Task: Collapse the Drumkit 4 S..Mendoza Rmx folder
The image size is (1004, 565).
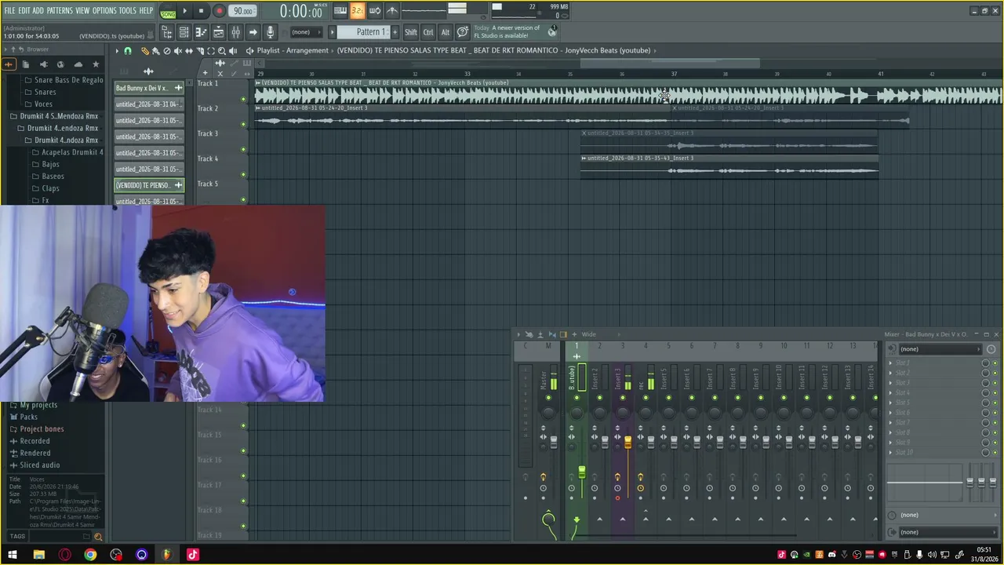Action: (x=59, y=116)
